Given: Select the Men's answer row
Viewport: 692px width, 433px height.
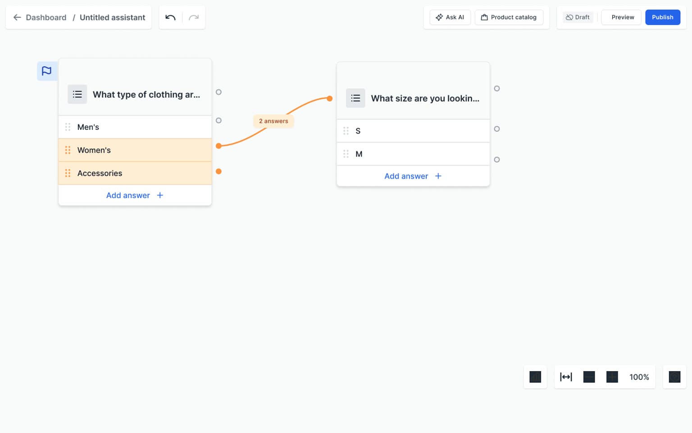Looking at the screenshot, I should pos(135,127).
